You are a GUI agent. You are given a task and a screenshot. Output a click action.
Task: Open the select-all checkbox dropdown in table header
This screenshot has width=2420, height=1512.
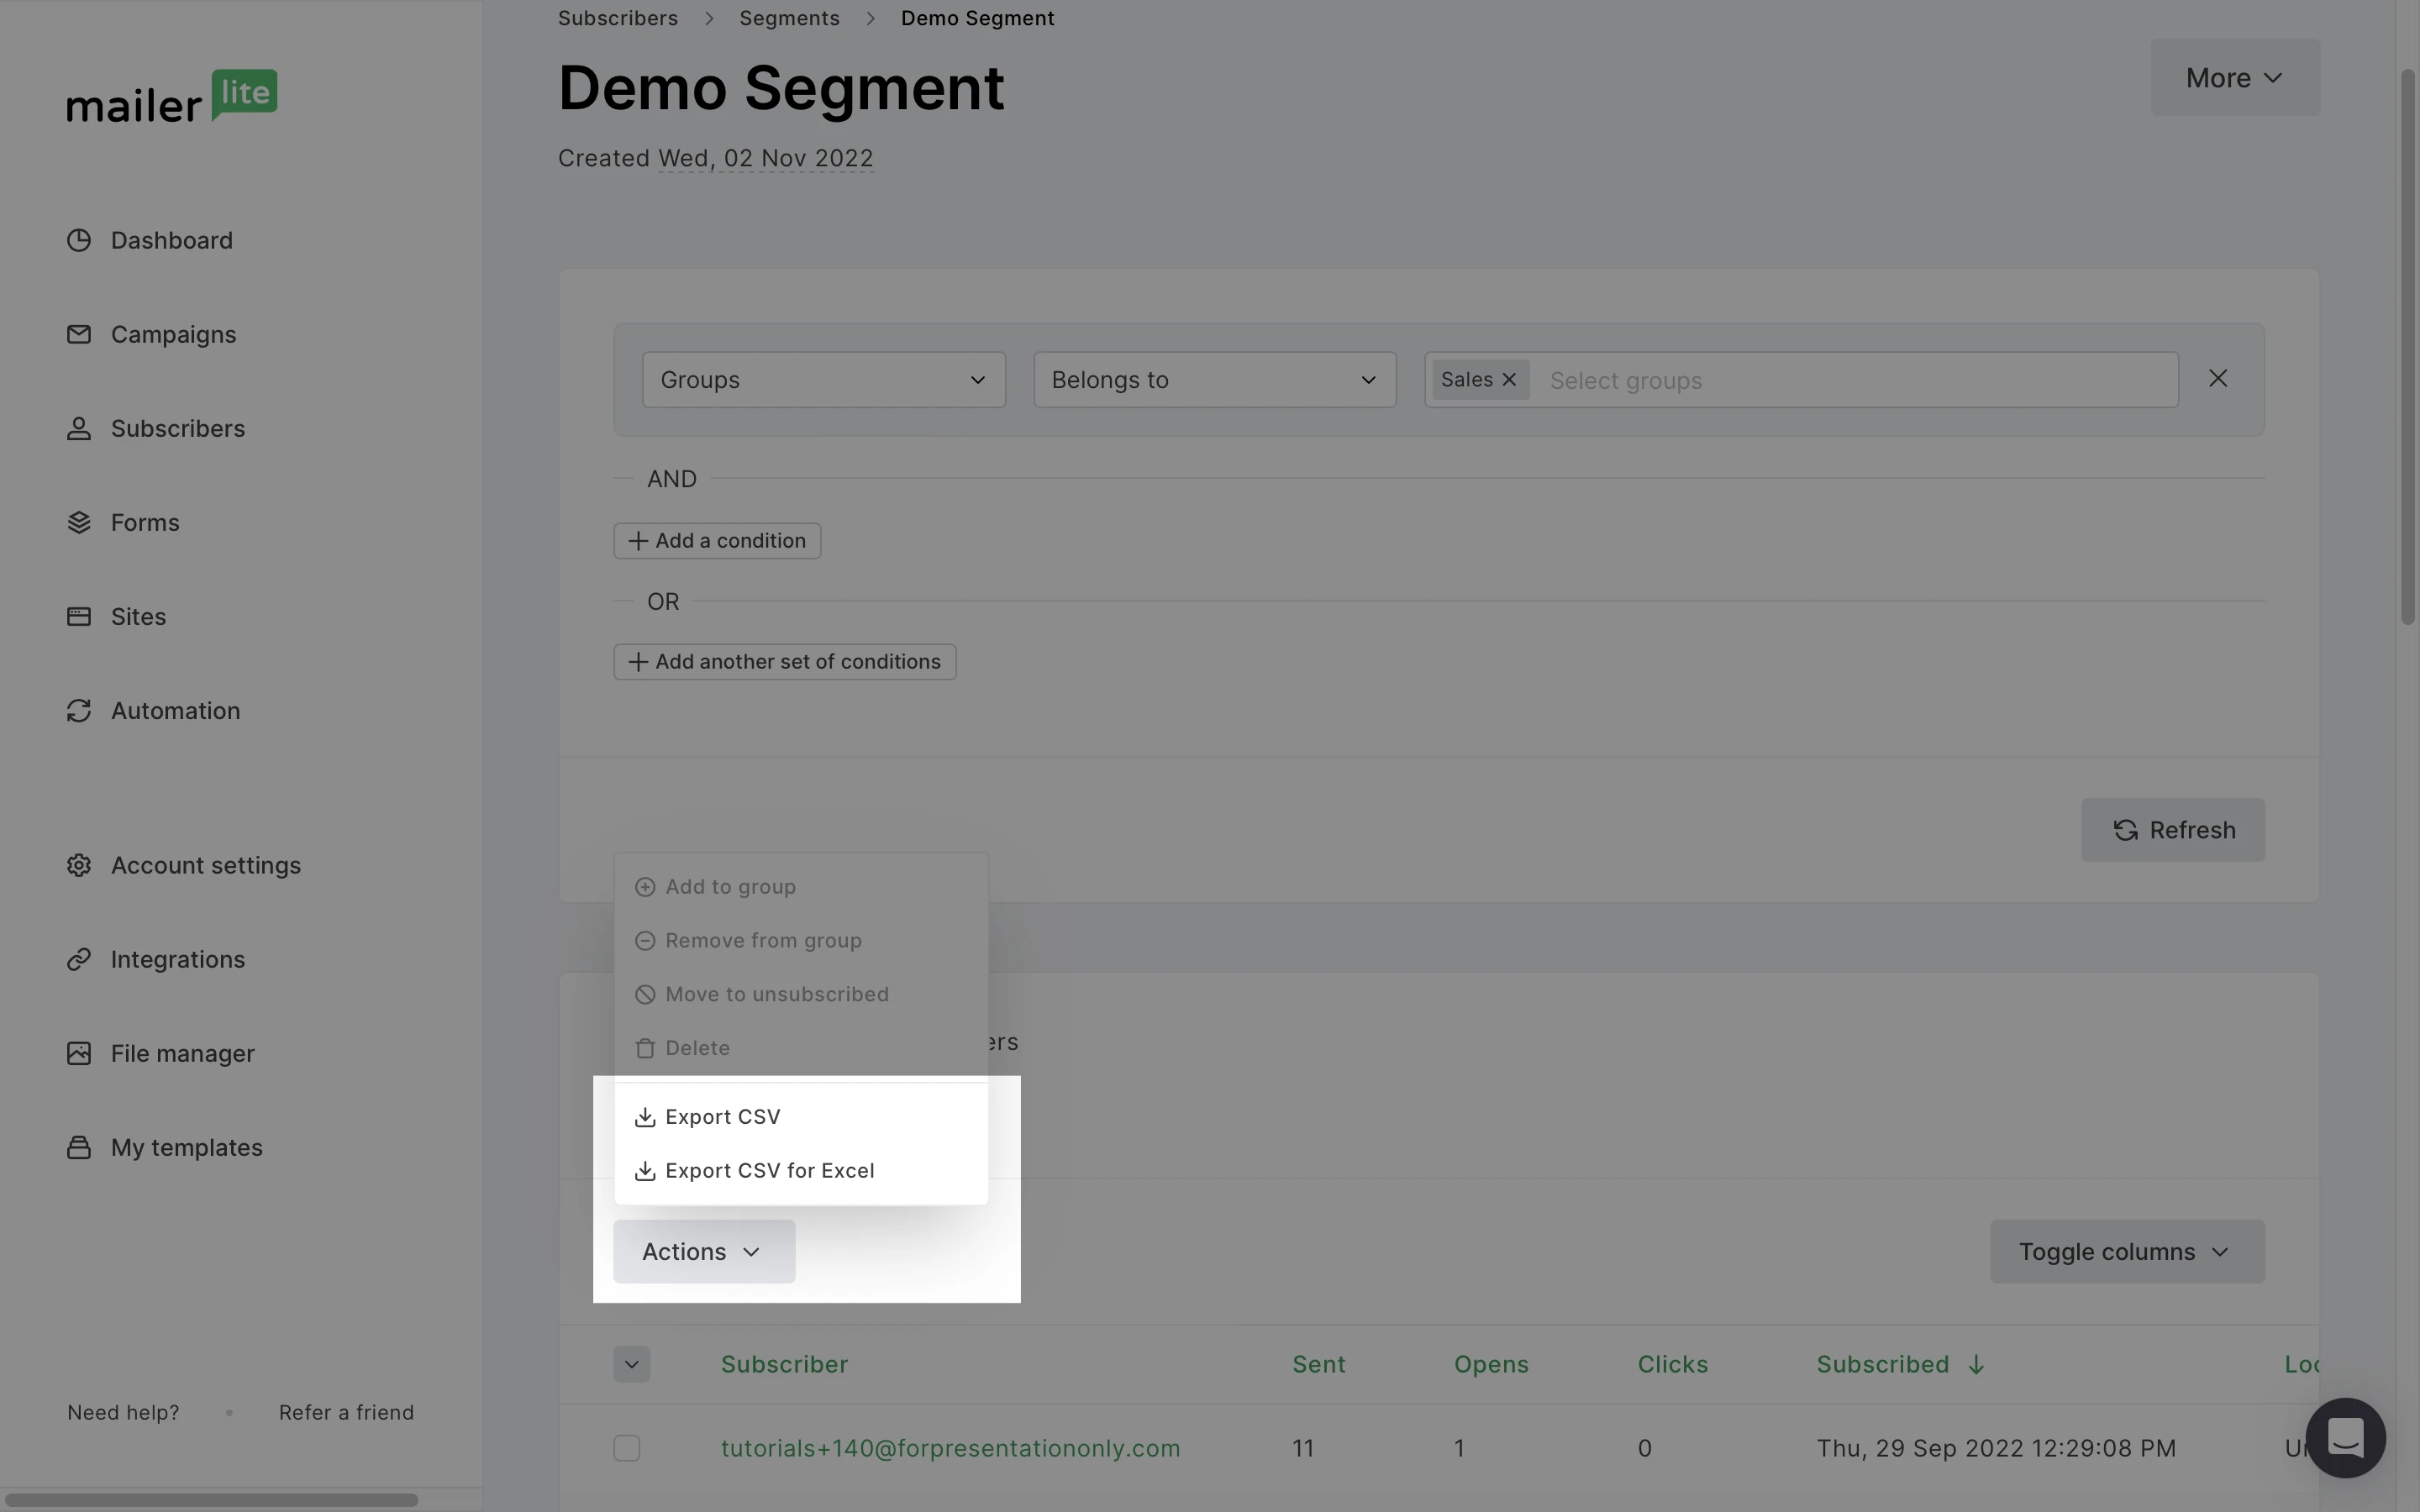[631, 1364]
